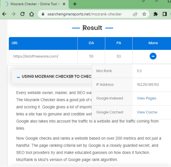
Task: Reload the Mozrank Checker page
Action: 22,14
